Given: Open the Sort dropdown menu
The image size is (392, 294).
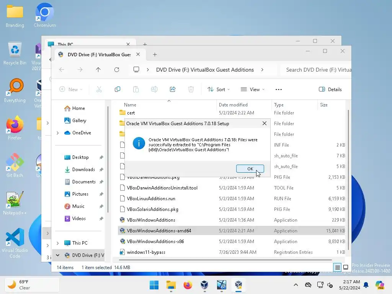Looking at the screenshot, I should click(219, 90).
